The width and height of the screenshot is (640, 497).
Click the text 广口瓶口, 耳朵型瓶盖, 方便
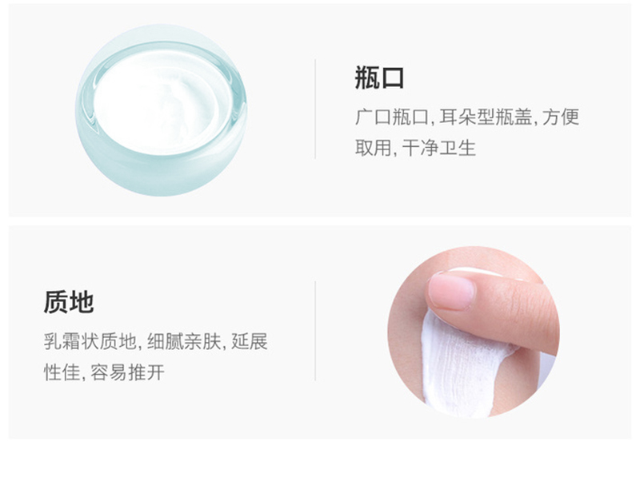(x=467, y=117)
